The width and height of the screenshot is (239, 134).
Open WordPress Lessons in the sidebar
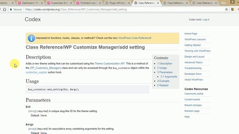(x=195, y=39)
